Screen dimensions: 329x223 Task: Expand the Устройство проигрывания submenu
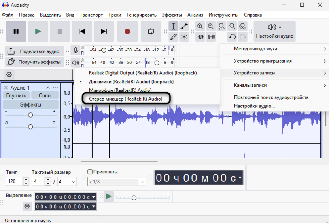[x=274, y=61]
